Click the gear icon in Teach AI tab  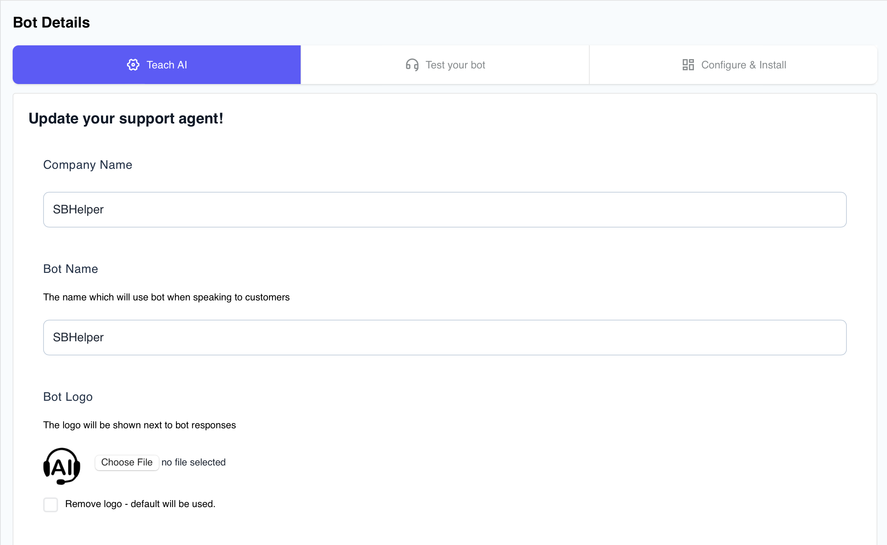point(133,65)
